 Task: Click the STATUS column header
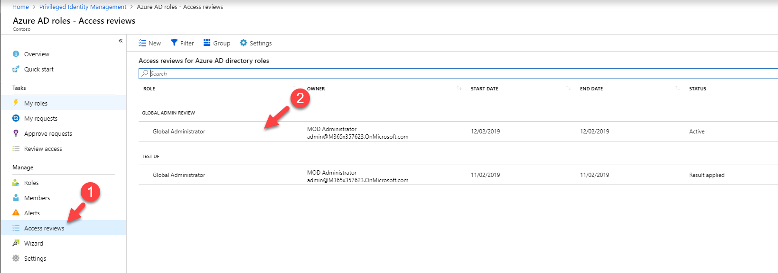point(698,88)
